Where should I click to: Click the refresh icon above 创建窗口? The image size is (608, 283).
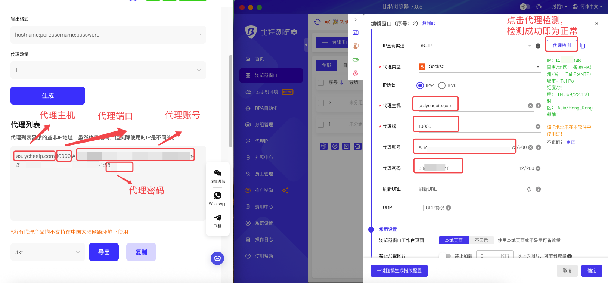pyautogui.click(x=317, y=22)
